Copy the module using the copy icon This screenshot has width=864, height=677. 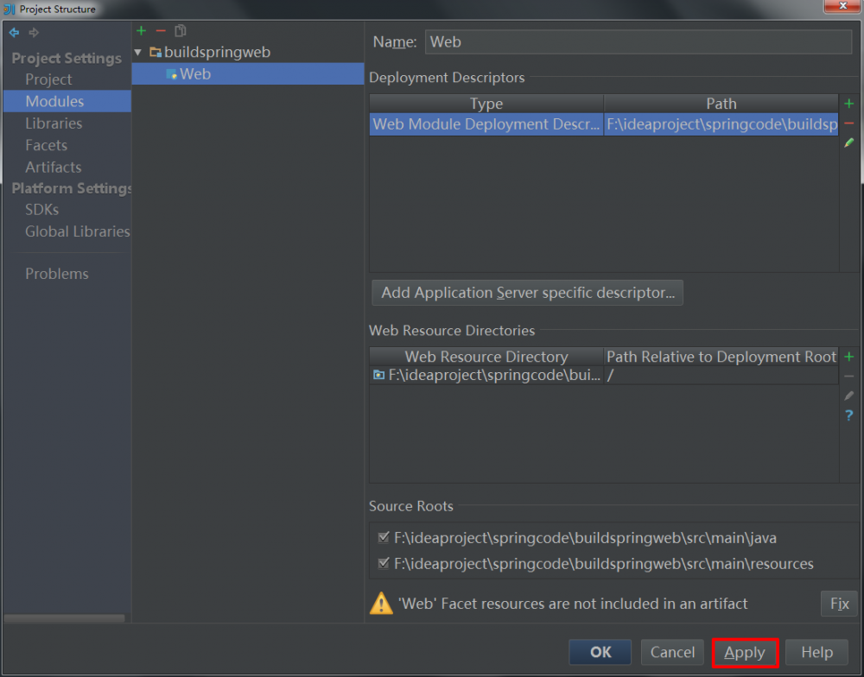pyautogui.click(x=179, y=30)
